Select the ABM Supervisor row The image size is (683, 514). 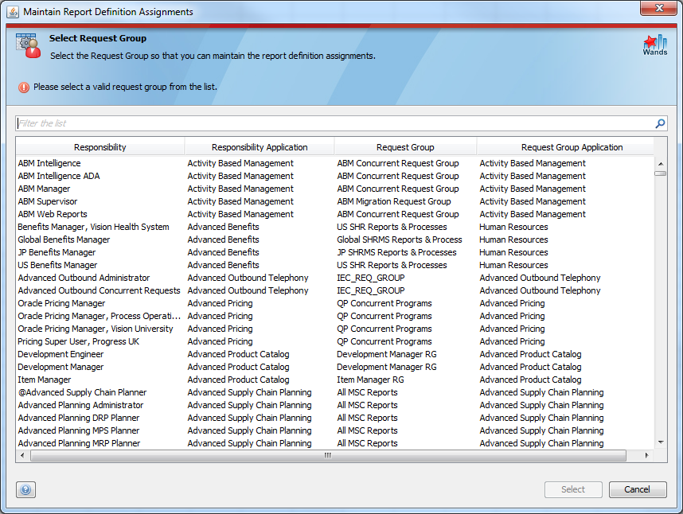click(x=334, y=201)
